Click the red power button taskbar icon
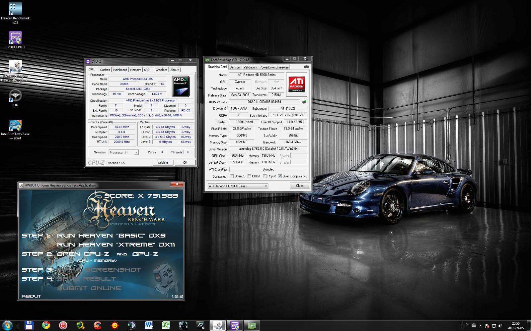This screenshot has width=531, height=331. coord(63,325)
